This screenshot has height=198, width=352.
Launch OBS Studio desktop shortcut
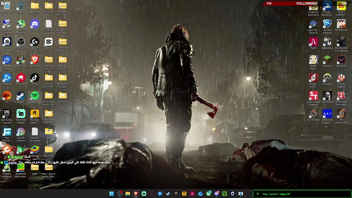pos(21,43)
